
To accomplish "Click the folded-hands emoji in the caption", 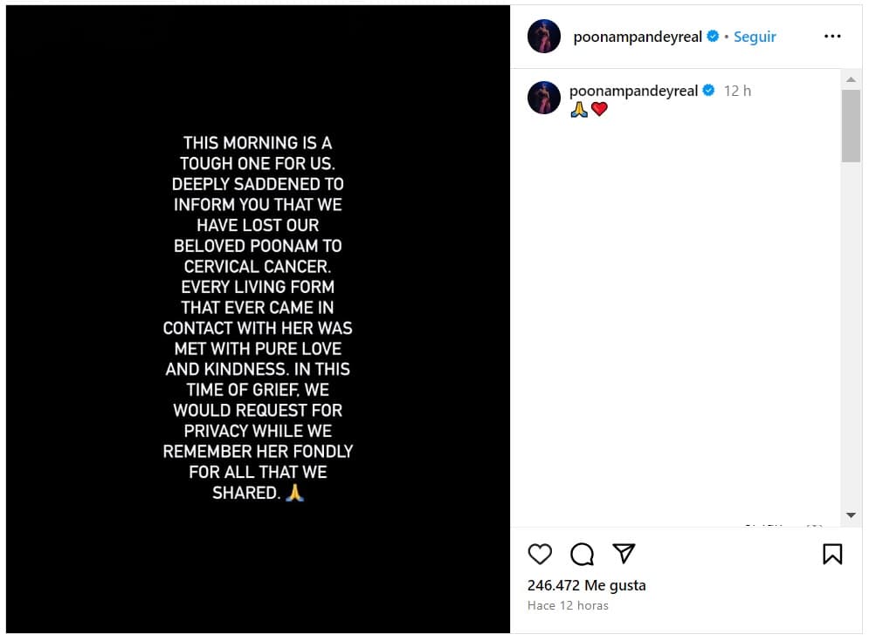I will [x=580, y=110].
